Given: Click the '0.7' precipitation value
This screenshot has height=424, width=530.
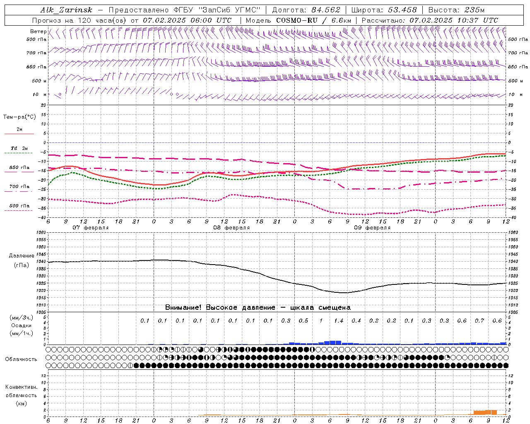Looking at the screenshot, I should point(479,320).
